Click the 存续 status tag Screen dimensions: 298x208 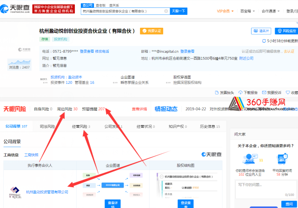pyautogui.click(x=45, y=39)
